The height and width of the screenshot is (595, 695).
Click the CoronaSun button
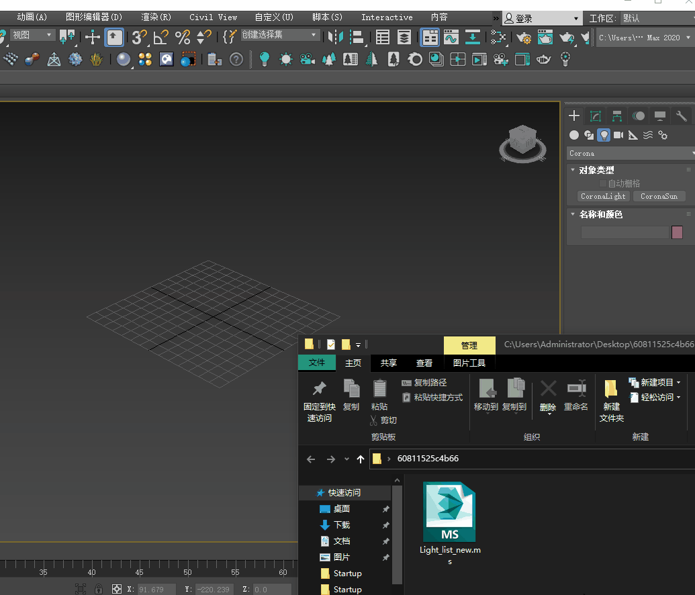pos(659,197)
